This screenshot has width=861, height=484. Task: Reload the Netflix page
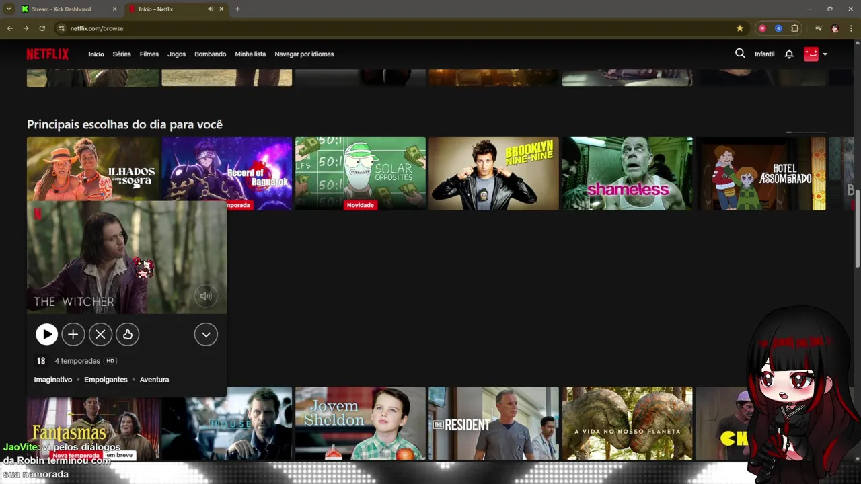coord(42,28)
